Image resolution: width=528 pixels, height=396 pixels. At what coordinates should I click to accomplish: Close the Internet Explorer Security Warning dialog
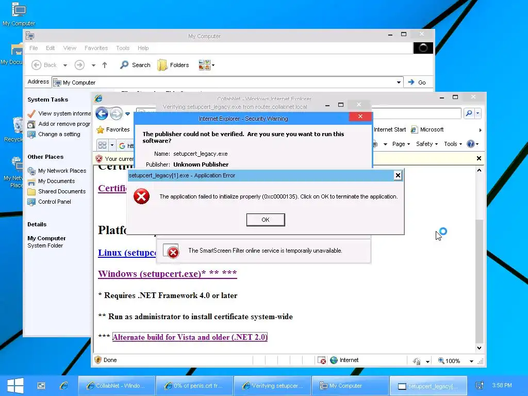pos(360,116)
